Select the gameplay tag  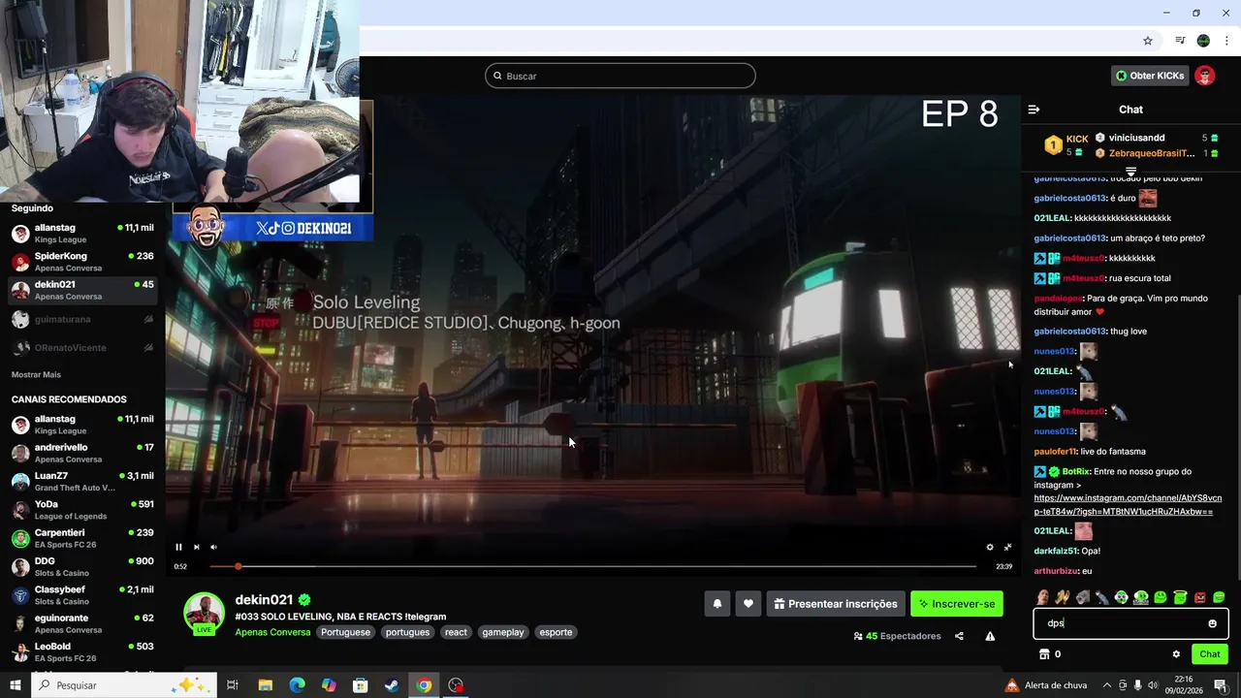click(x=503, y=632)
